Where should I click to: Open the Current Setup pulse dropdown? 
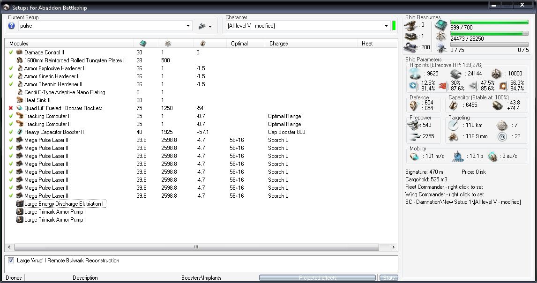click(188, 26)
